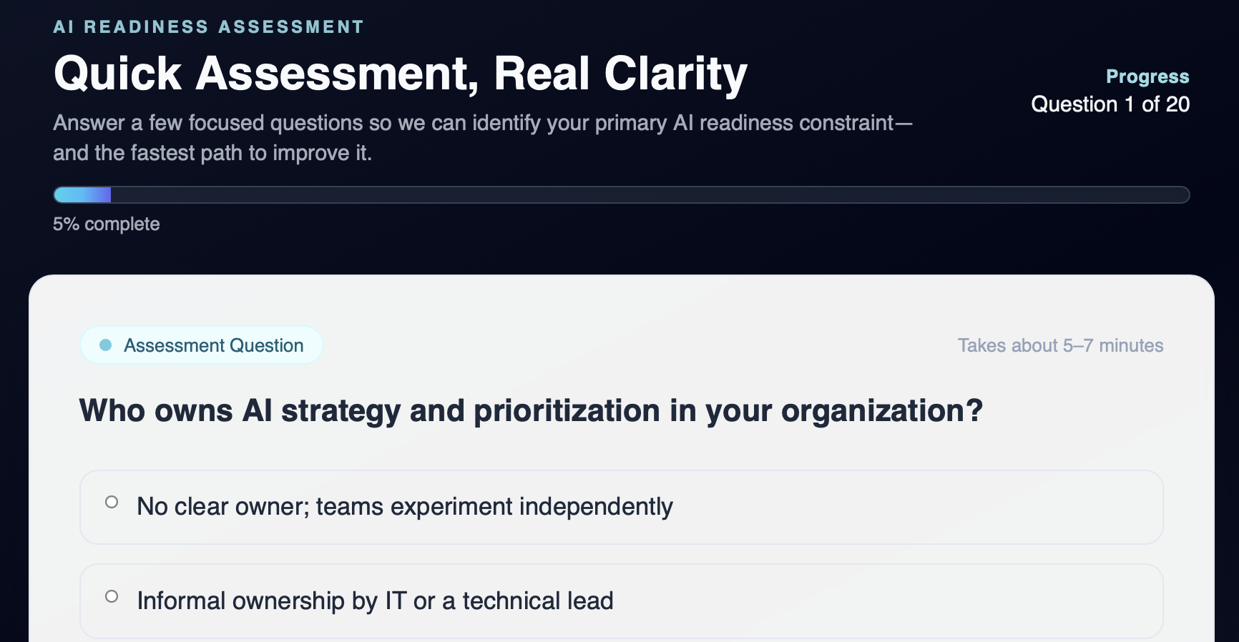
Task: Click the "Quick Assessment, Real Clarity" title
Action: 400,72
